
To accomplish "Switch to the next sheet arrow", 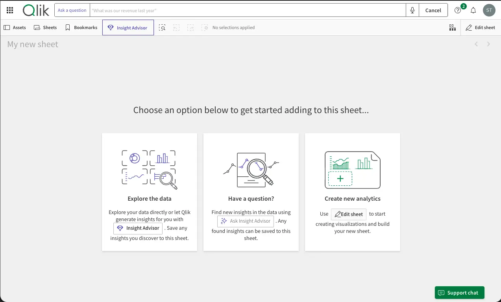I will click(x=488, y=44).
